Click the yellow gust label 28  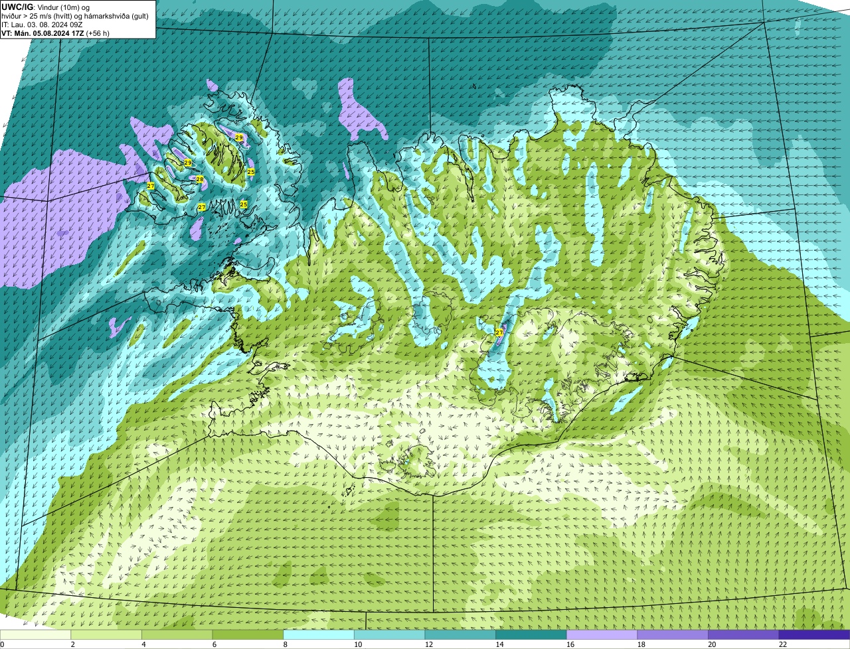pyautogui.click(x=199, y=179)
